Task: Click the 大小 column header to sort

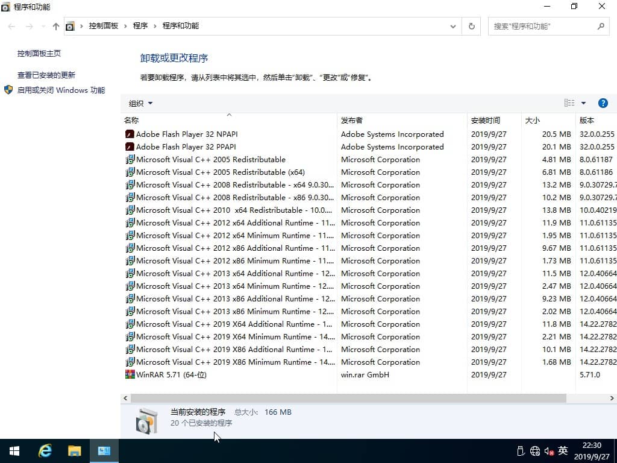Action: click(532, 120)
